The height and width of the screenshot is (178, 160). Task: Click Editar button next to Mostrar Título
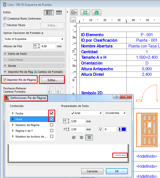click(52, 25)
